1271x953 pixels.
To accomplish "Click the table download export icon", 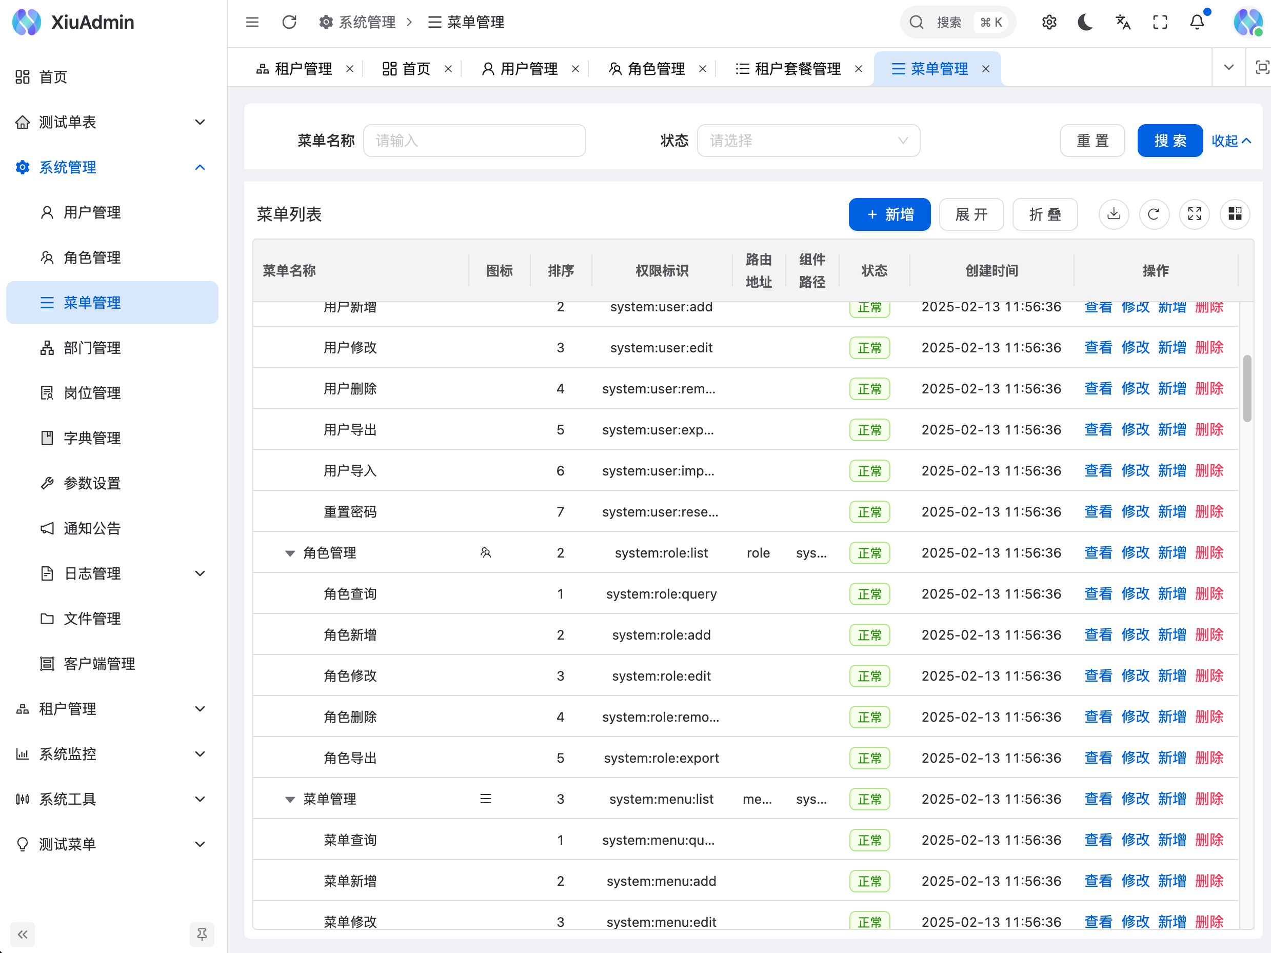I will 1114,214.
